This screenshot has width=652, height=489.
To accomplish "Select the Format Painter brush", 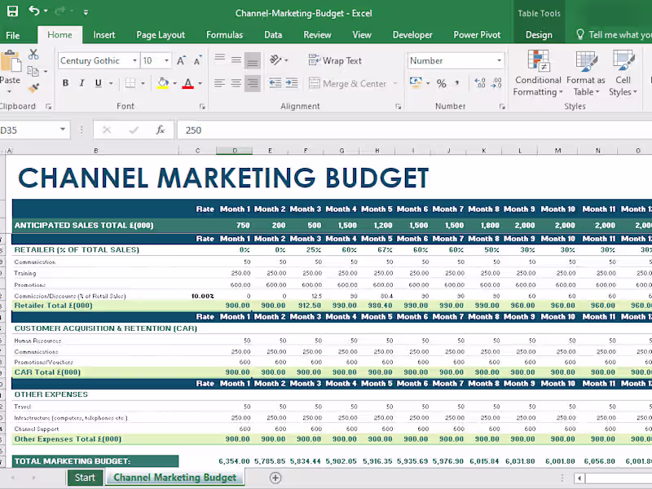I will (x=33, y=88).
